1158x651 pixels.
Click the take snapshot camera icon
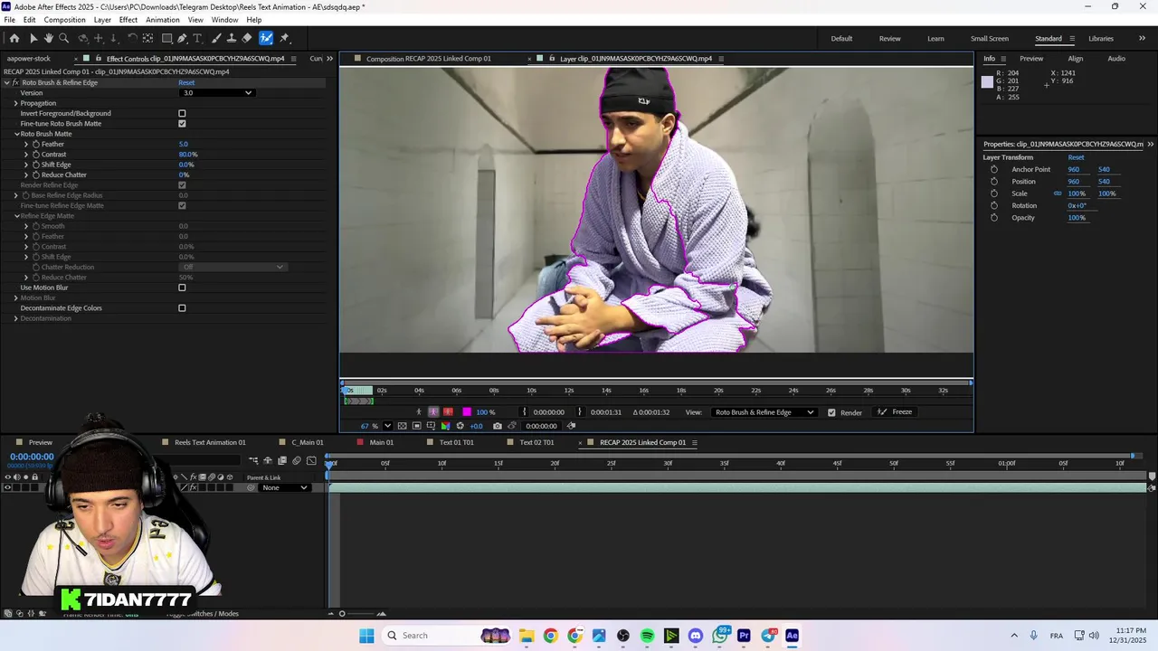pyautogui.click(x=497, y=426)
